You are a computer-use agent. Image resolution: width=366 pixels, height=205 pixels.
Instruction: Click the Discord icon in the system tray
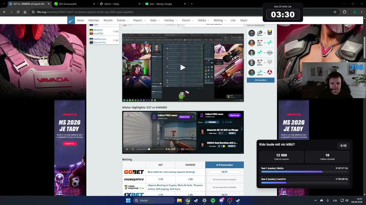(x=322, y=200)
